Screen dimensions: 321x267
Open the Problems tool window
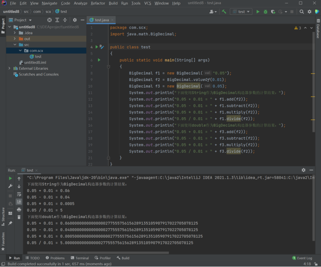click(x=55, y=258)
